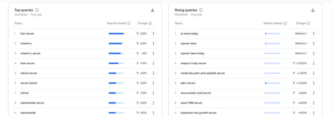Download the Top queries data
The width and height of the screenshot is (332, 117).
[152, 10]
